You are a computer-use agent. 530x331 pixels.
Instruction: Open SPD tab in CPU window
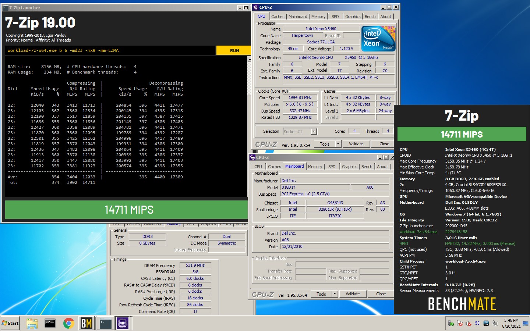[335, 17]
